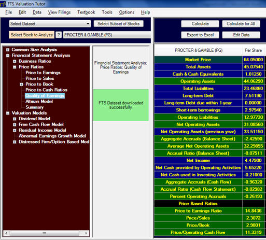266x240 pixels.
Task: Collapse the Financial Statement Analysis node
Action: (8, 55)
